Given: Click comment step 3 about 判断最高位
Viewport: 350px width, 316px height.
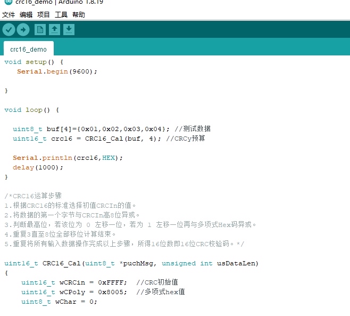Looking at the screenshot, I should [130, 224].
